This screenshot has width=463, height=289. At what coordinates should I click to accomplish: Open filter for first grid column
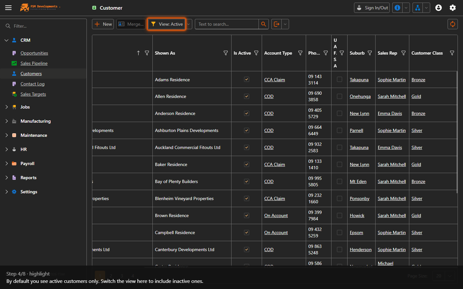147,53
